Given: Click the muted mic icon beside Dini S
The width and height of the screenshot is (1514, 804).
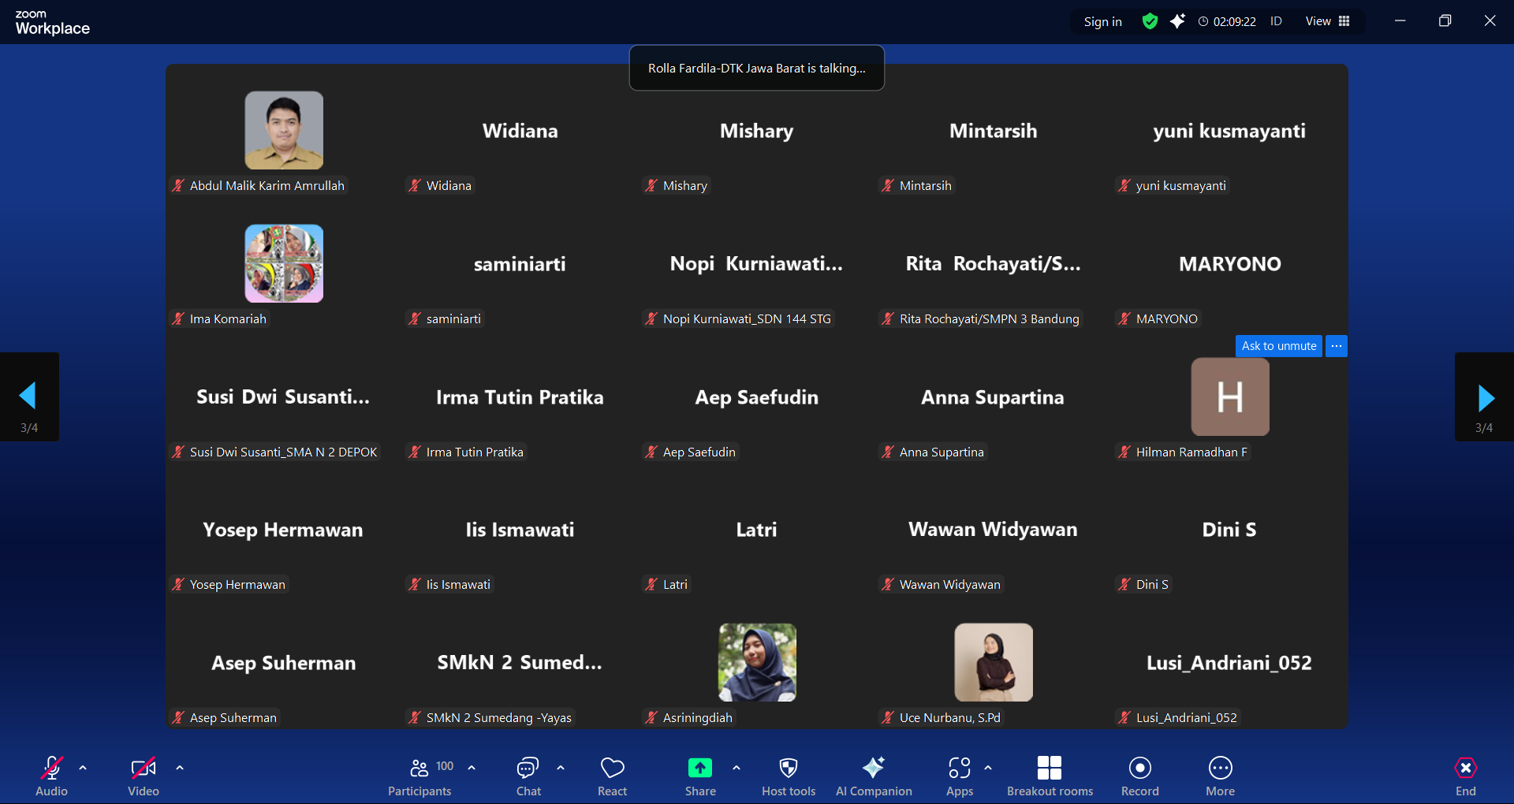Looking at the screenshot, I should [1124, 584].
